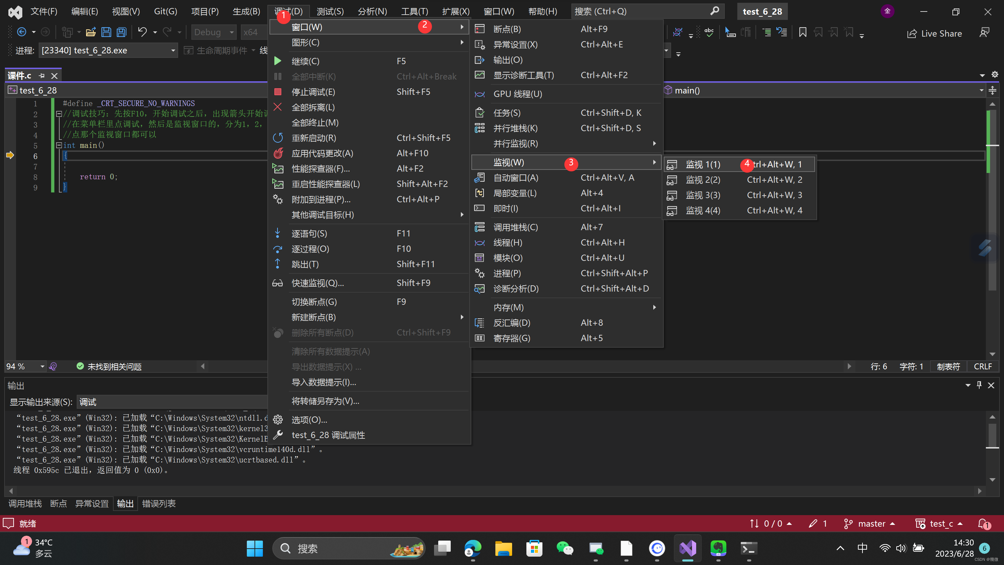Screen dimensions: 1004x565
Task: Open 选项(O)... settings entry
Action: [369, 420]
